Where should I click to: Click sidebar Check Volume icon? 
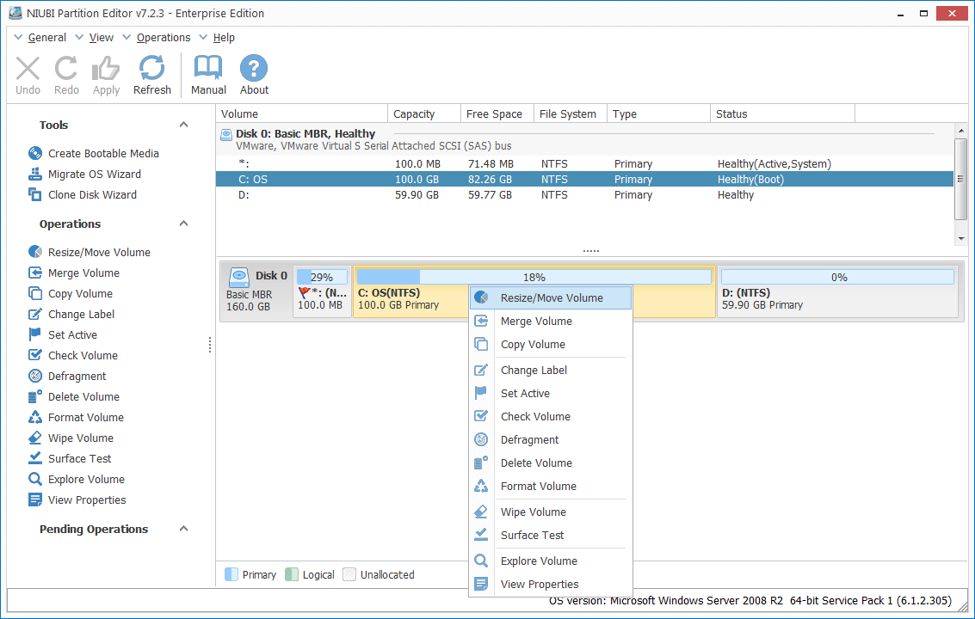pos(35,355)
